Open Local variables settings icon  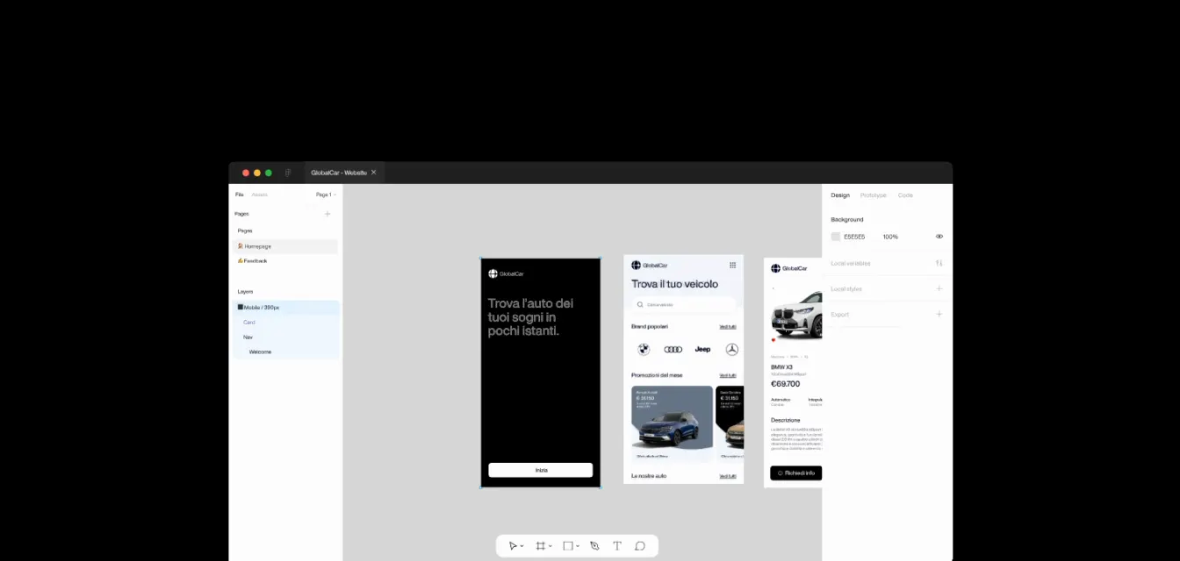(x=939, y=263)
